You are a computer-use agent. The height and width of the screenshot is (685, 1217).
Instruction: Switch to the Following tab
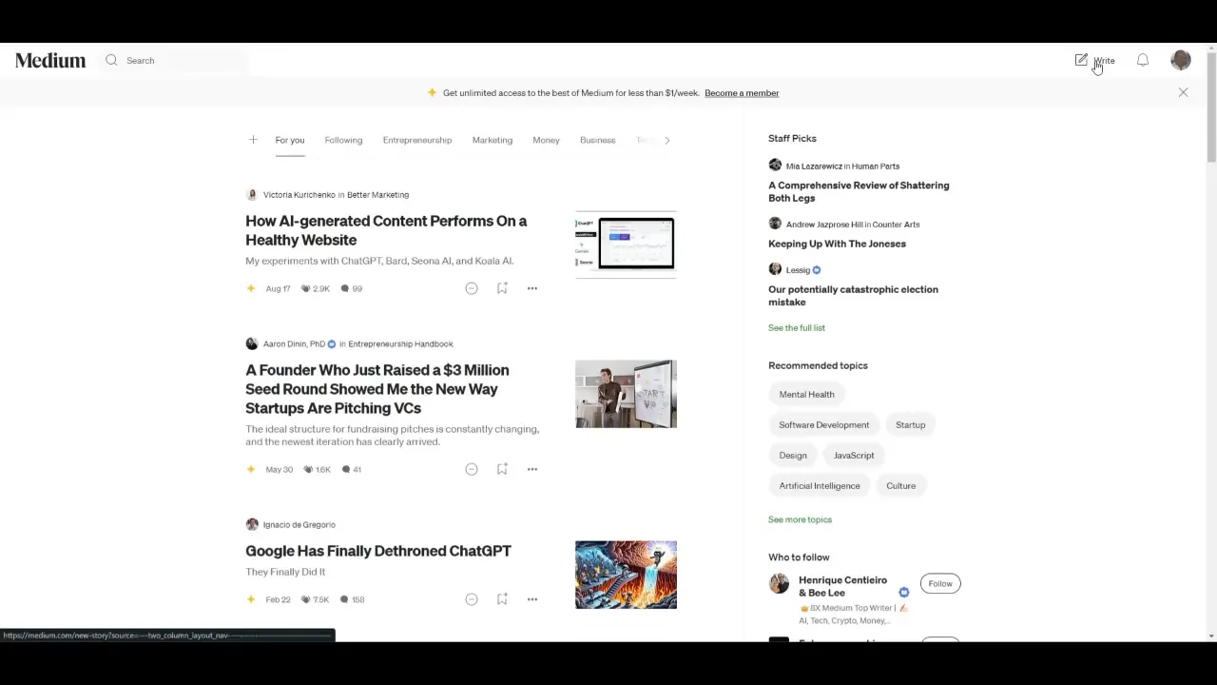(343, 140)
